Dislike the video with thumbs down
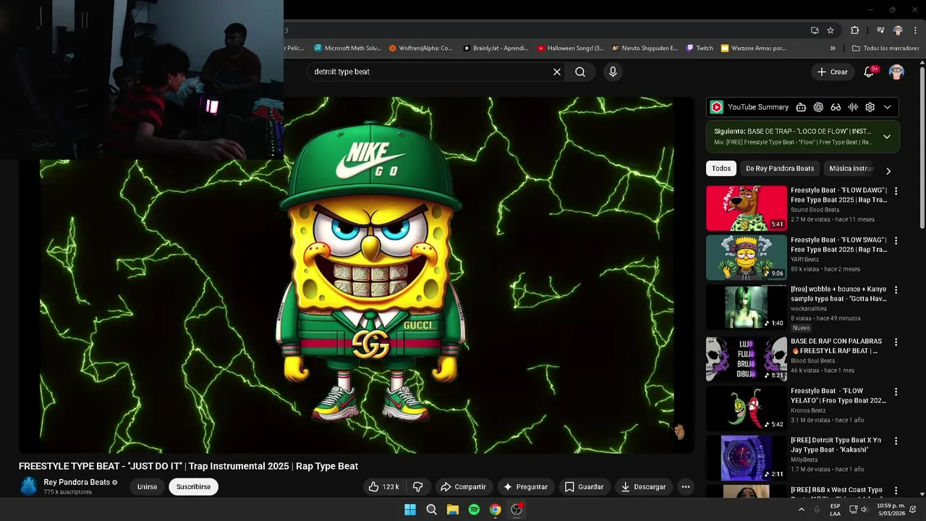The height and width of the screenshot is (521, 926). 417,487
